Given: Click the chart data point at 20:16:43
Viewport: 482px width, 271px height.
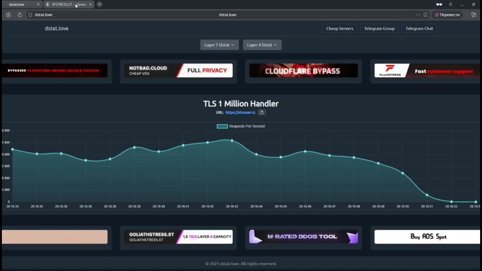Looking at the screenshot, I should pyautogui.click(x=232, y=141).
